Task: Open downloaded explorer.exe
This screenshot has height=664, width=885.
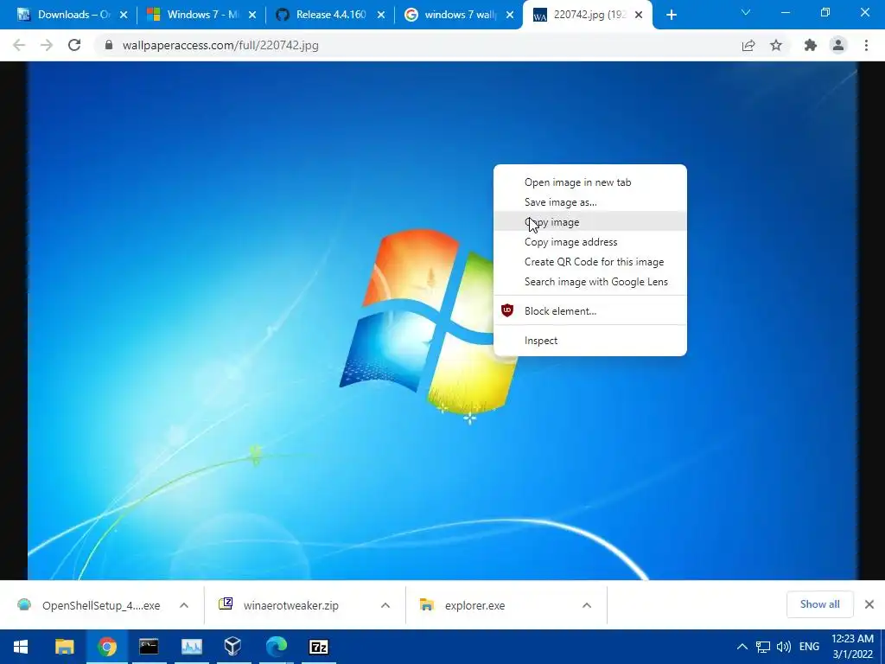Action: pyautogui.click(x=463, y=605)
